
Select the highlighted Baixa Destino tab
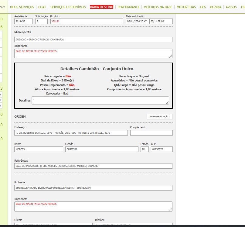click(x=101, y=7)
